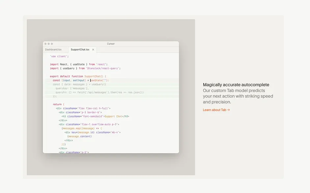
Task: Click the green maximize window dot
Action: pyautogui.click(x=52, y=44)
